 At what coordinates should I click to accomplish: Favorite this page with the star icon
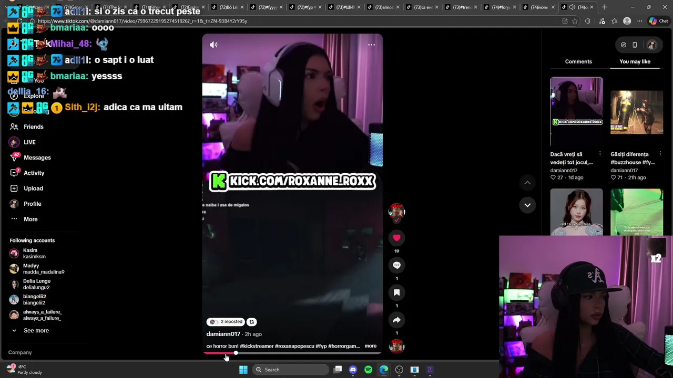pos(575,21)
